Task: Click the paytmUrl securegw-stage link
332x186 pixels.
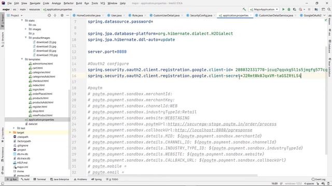Action: [x=222, y=124]
